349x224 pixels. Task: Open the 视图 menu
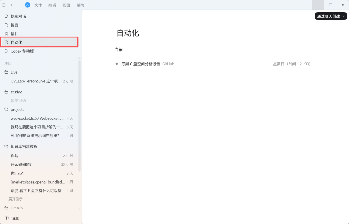tap(66, 5)
